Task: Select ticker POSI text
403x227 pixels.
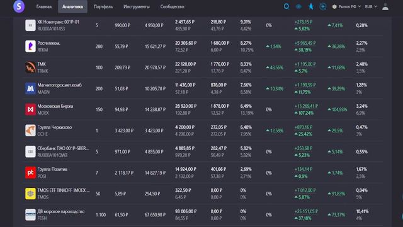Action: (x=42, y=177)
